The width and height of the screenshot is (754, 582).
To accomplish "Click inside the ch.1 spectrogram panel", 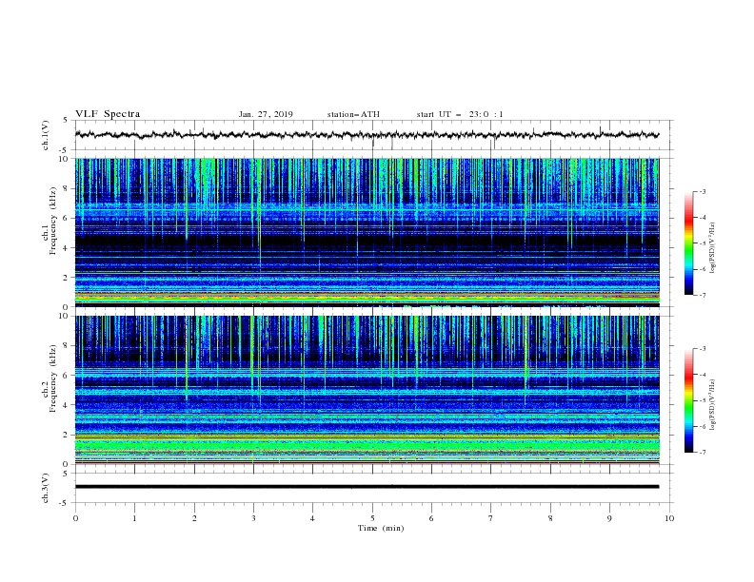I will [x=367, y=232].
